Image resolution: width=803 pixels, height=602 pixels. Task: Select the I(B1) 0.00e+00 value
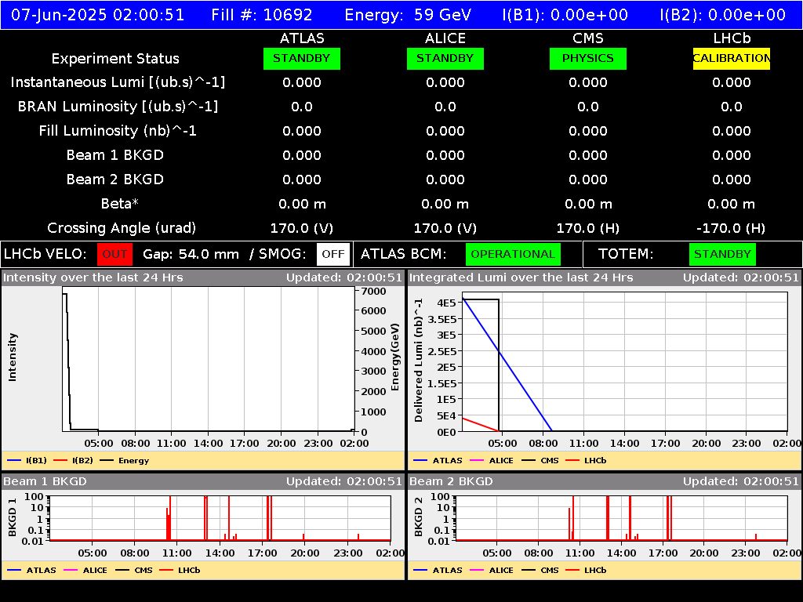pos(565,14)
